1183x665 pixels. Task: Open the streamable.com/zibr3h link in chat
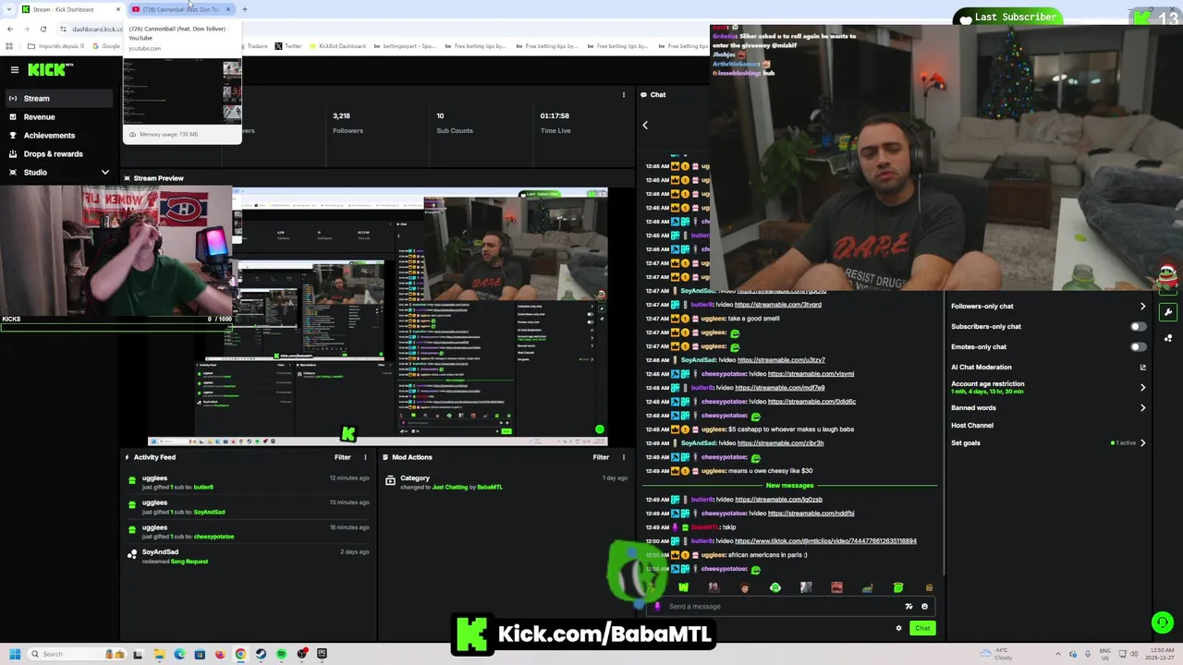(x=780, y=442)
